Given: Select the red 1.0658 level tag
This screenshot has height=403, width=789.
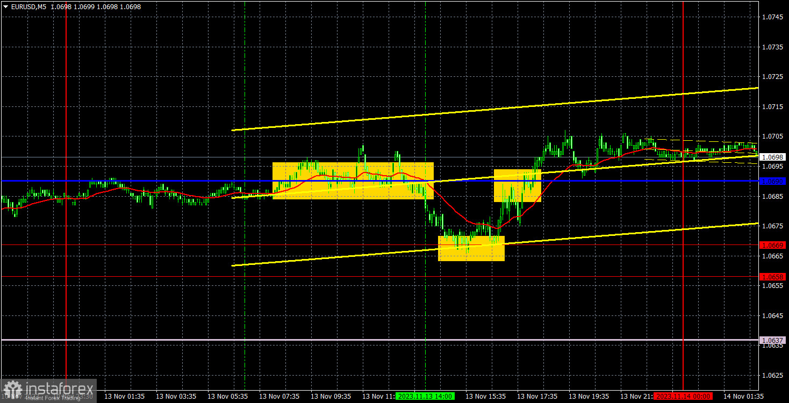Looking at the screenshot, I should [772, 277].
